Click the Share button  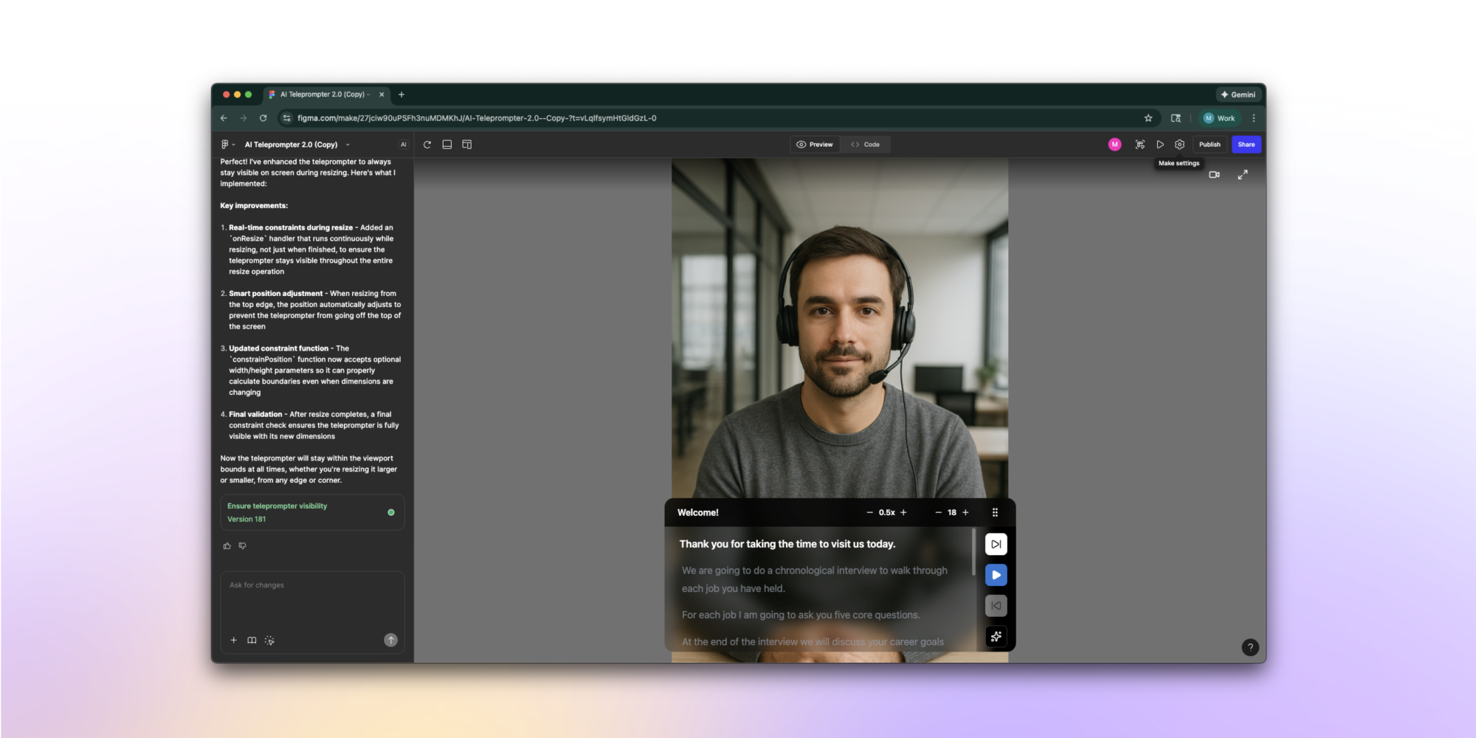(1246, 145)
